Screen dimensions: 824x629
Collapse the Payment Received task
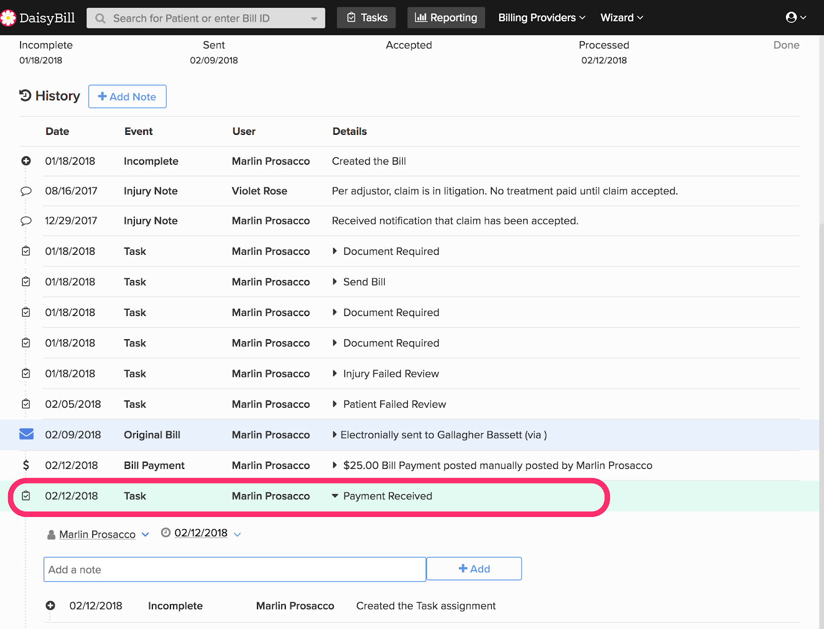point(335,496)
